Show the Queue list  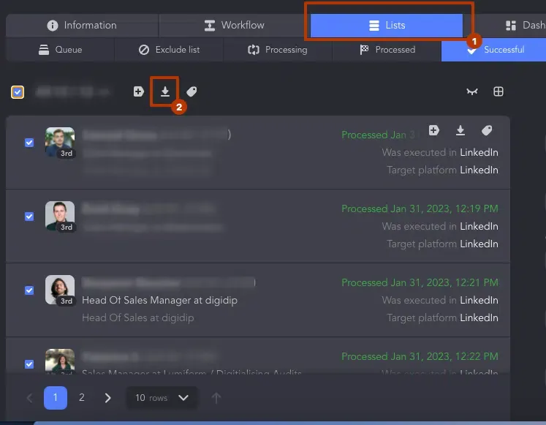pyautogui.click(x=60, y=50)
